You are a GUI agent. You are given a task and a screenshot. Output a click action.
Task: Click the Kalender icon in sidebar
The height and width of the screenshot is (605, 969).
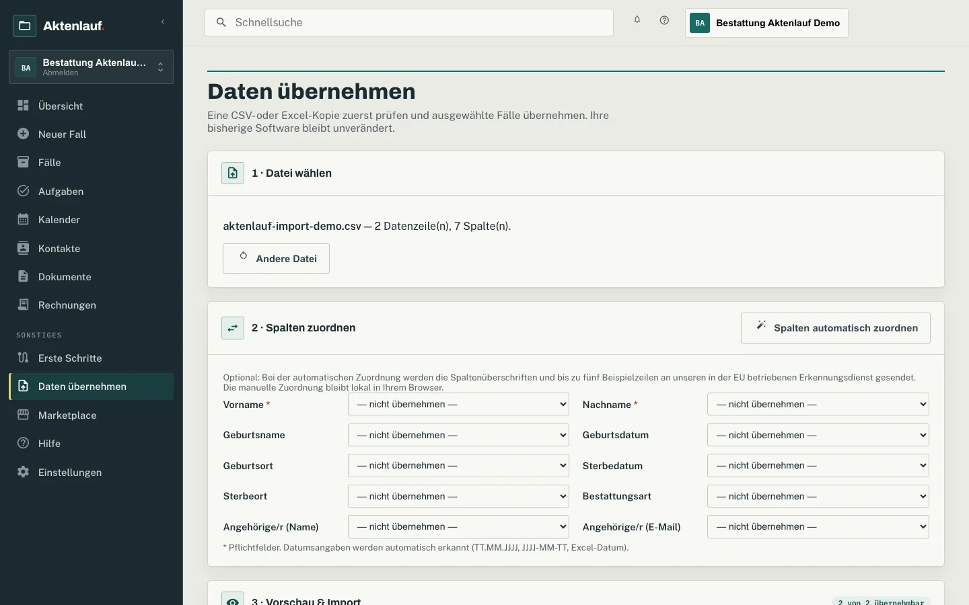pyautogui.click(x=23, y=219)
